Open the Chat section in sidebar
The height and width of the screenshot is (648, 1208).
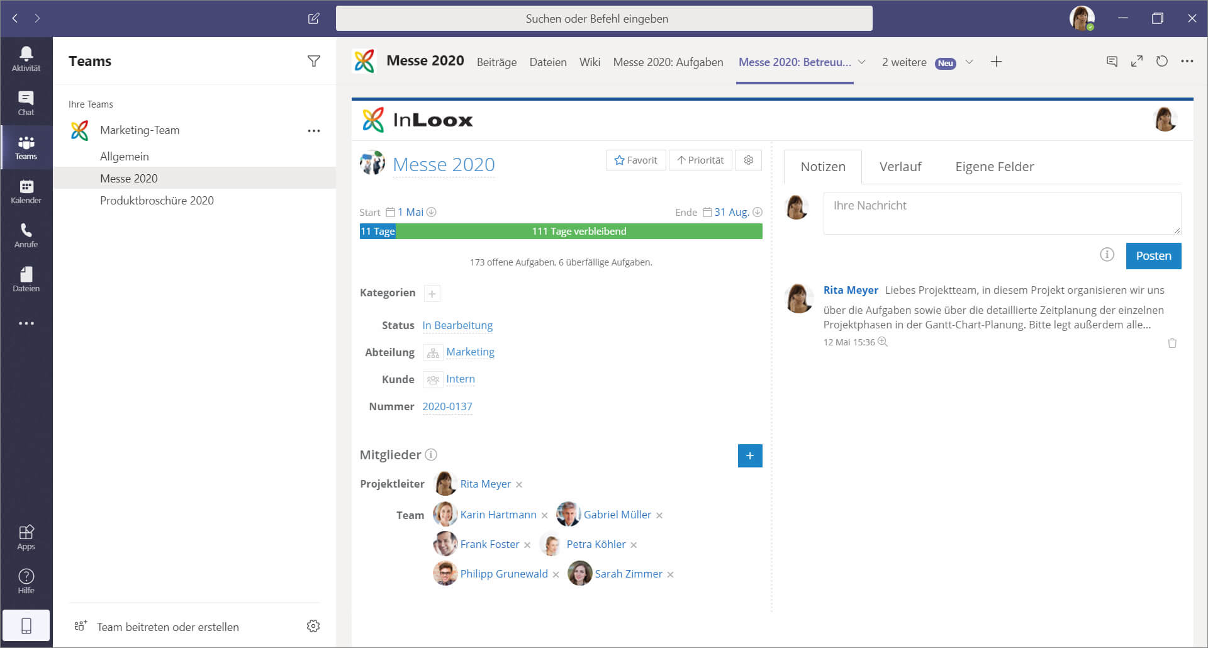pyautogui.click(x=26, y=103)
